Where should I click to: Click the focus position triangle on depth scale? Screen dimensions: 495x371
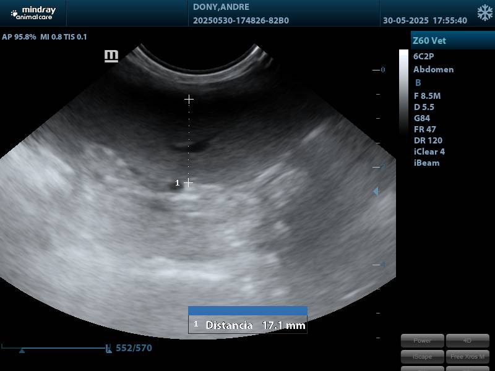[x=375, y=192]
